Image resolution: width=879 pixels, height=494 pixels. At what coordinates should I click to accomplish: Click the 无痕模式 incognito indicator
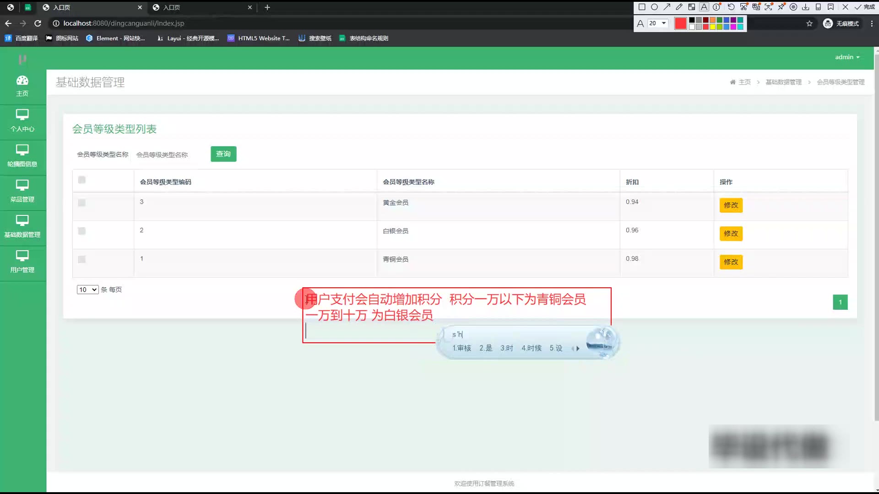click(x=841, y=23)
